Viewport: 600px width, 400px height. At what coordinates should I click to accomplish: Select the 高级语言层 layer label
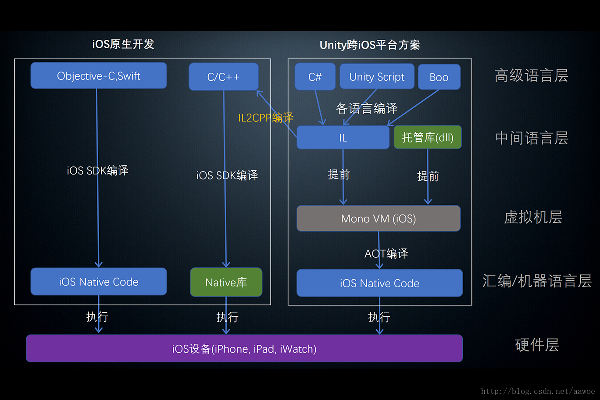[532, 75]
